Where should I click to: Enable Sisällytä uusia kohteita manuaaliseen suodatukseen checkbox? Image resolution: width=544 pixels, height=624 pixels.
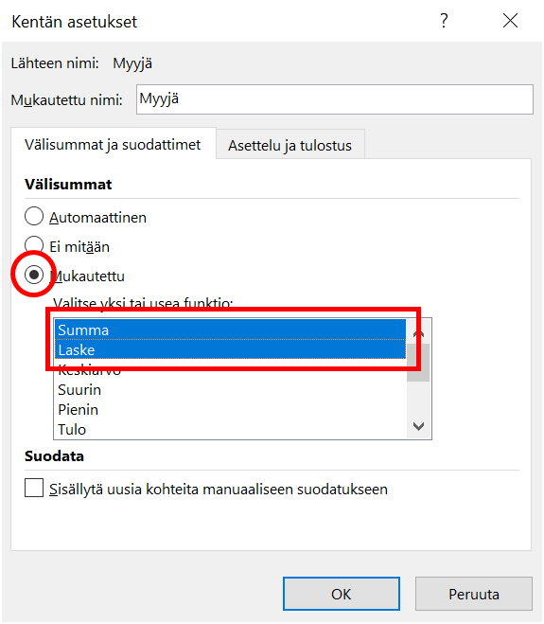[x=34, y=488]
